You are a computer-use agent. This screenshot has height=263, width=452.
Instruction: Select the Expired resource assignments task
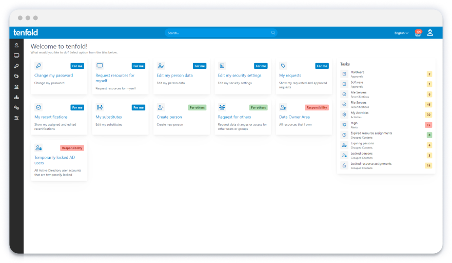(386, 135)
